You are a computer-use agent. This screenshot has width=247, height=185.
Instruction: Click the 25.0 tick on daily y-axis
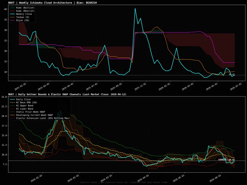(4, 97)
